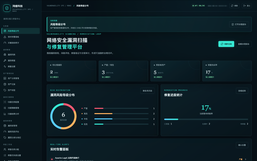Open 漏洞风险评估 in the sidebar
Viewport: 257px width, 161px height.
coord(21,131)
